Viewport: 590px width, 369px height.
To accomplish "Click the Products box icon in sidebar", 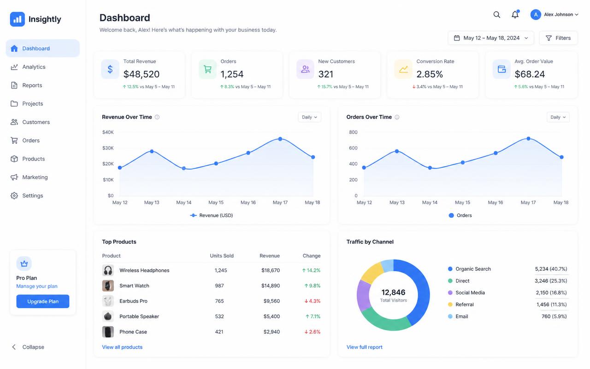I will (x=14, y=159).
